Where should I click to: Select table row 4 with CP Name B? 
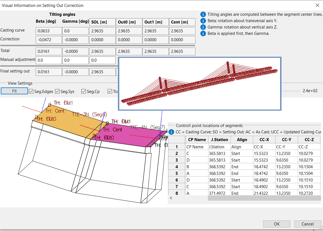pyautogui.click(x=197, y=167)
